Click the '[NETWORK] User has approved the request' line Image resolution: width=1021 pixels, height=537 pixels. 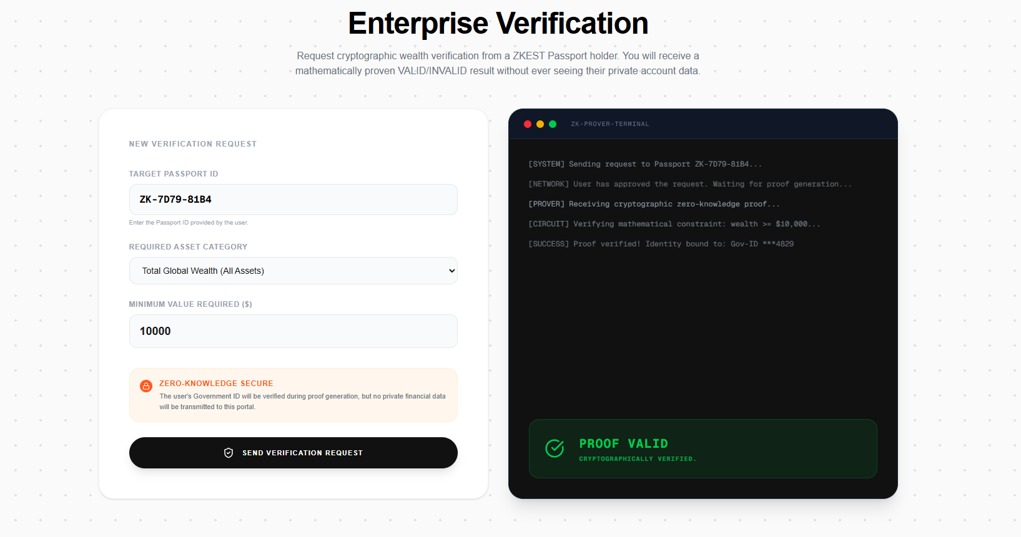click(x=690, y=184)
